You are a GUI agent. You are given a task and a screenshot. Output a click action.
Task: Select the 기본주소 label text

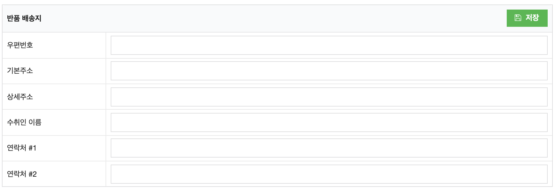pyautogui.click(x=20, y=71)
